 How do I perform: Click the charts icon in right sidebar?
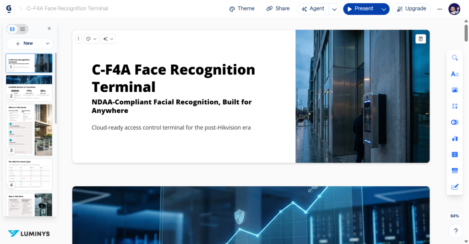(x=455, y=138)
